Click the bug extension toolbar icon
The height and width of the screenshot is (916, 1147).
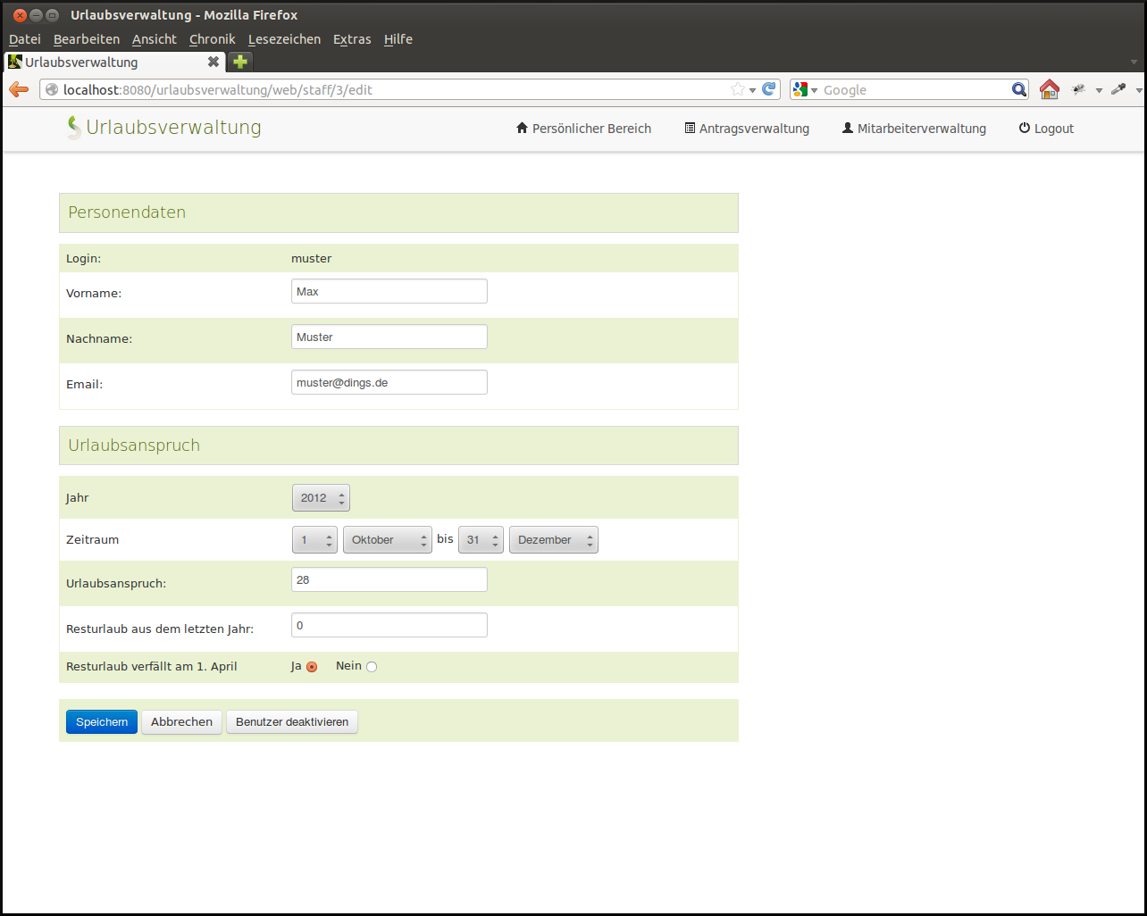1079,89
